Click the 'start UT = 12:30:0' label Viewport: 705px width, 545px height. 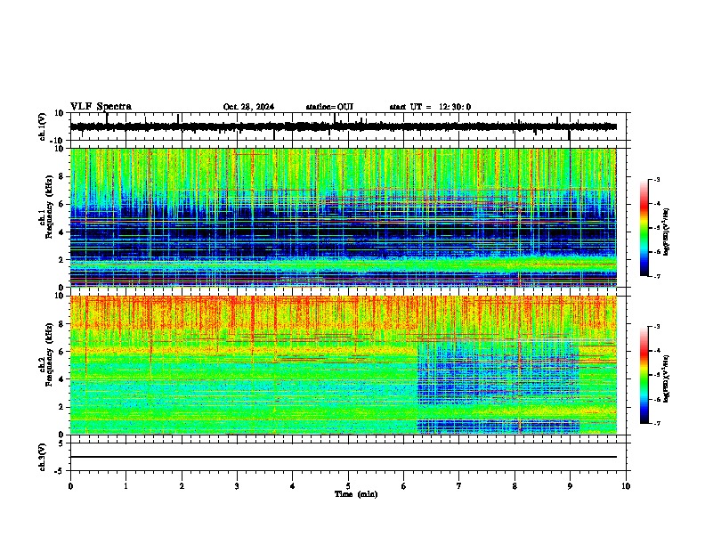[430, 107]
